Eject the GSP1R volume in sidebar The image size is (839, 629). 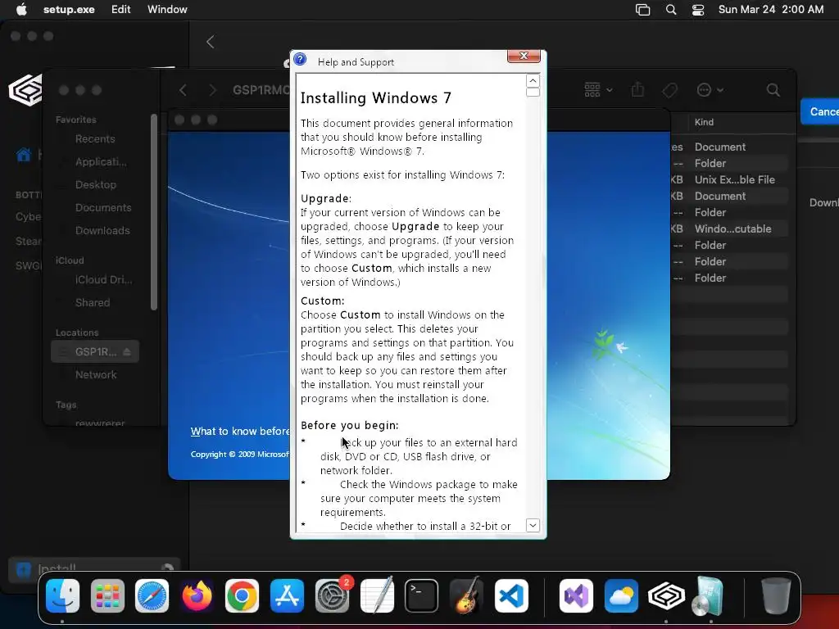pyautogui.click(x=127, y=352)
